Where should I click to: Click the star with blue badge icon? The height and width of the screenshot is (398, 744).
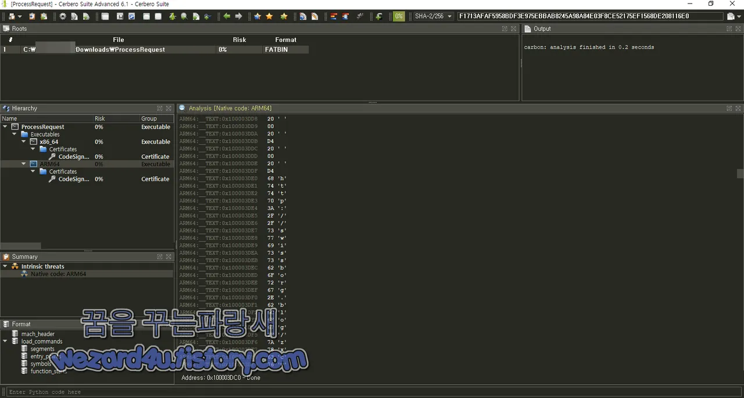[257, 16]
